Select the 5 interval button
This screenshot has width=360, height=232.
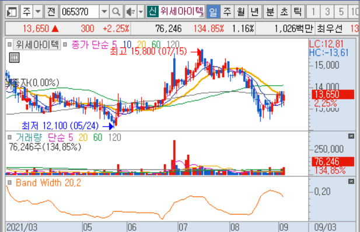[x=341, y=12]
